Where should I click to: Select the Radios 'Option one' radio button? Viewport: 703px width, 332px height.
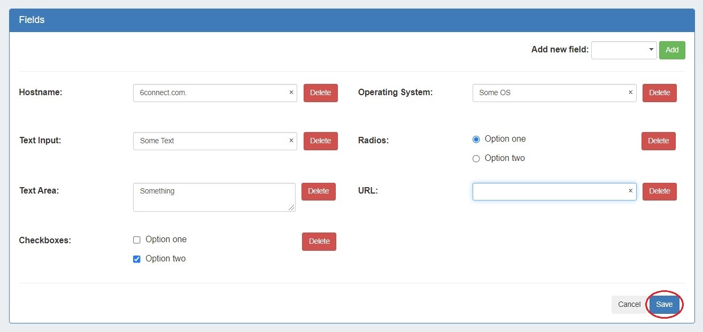point(476,140)
